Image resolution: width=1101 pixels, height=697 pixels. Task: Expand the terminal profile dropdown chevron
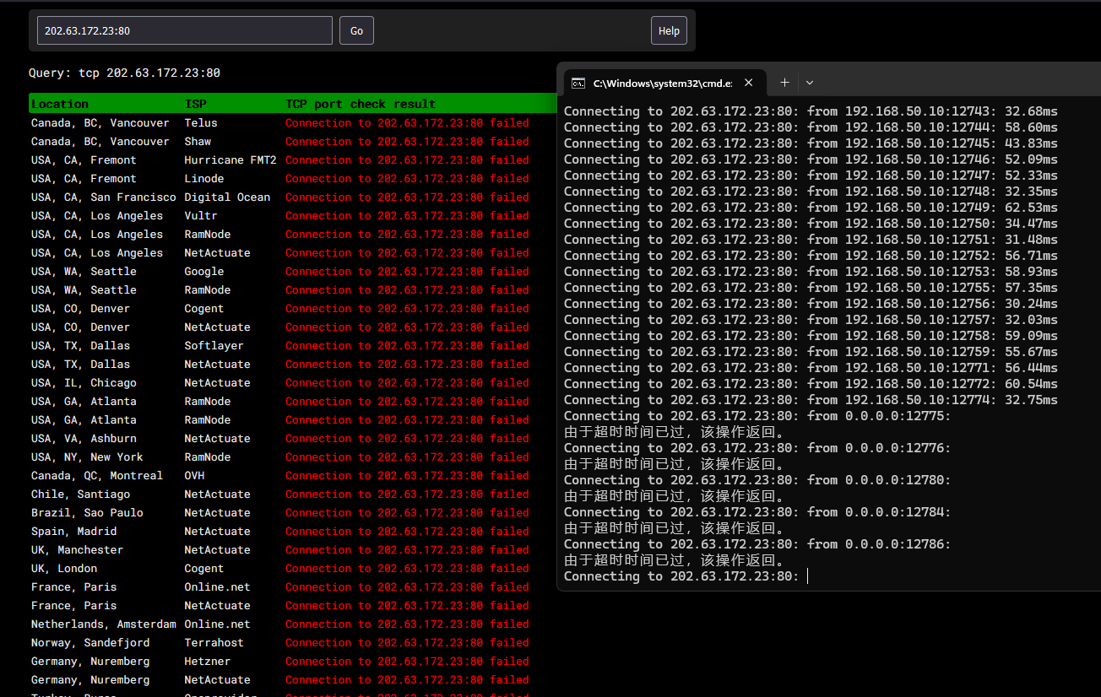[x=810, y=83]
